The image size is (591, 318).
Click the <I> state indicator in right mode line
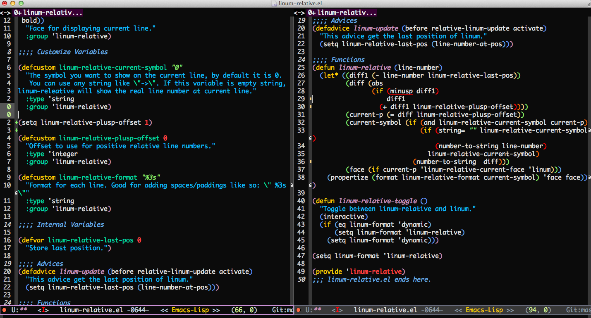337,310
